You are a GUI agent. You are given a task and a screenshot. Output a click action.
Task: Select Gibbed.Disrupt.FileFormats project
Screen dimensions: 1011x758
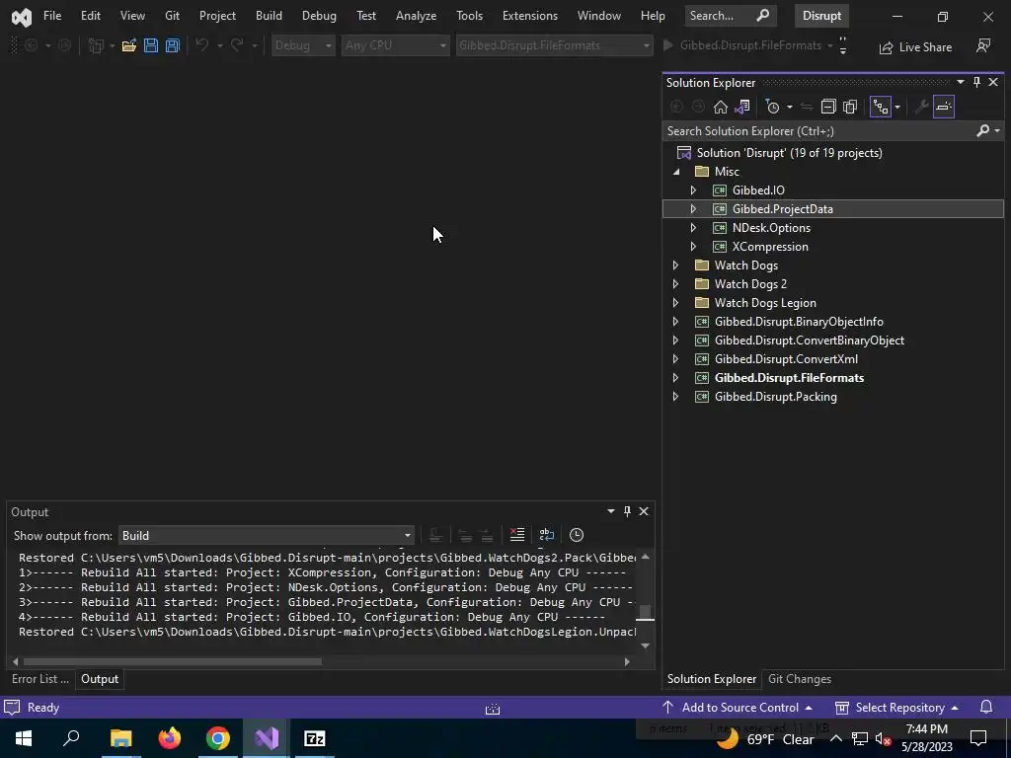(x=789, y=377)
